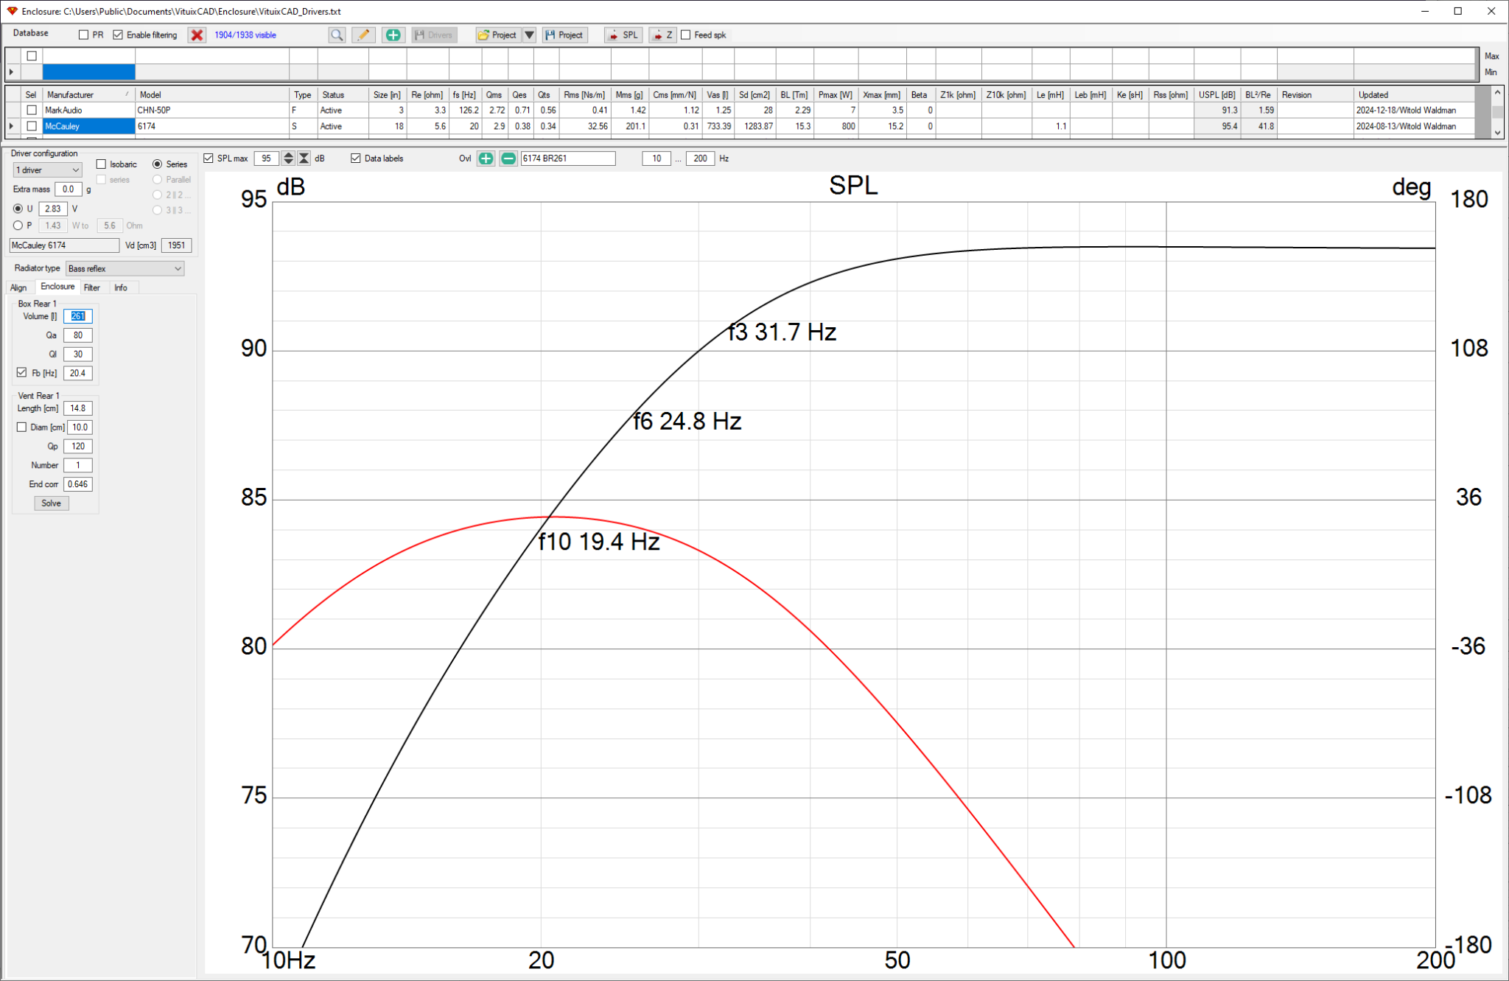
Task: Click the vent Diam value field
Action: 80,427
